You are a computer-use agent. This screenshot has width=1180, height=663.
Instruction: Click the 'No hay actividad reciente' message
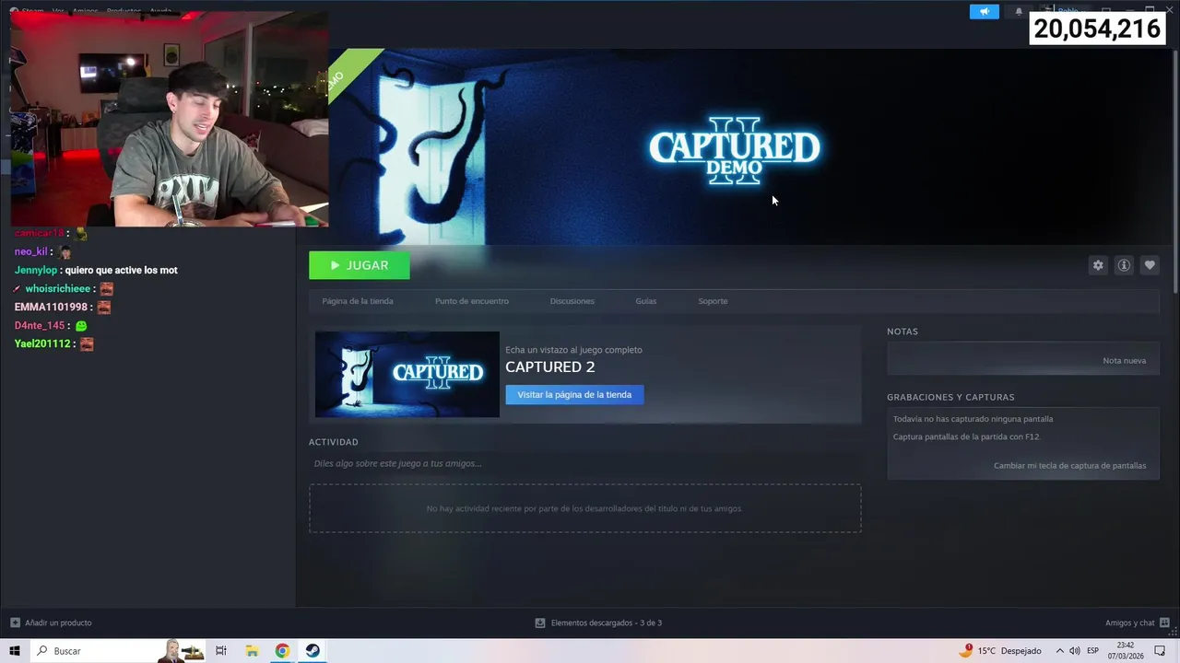coord(584,508)
